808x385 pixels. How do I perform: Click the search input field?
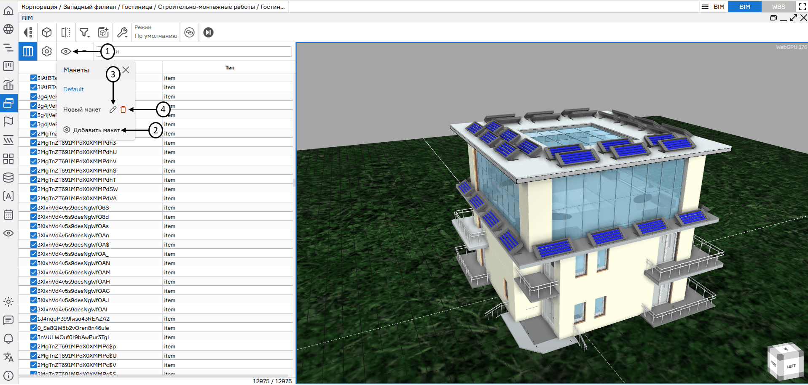coord(202,51)
